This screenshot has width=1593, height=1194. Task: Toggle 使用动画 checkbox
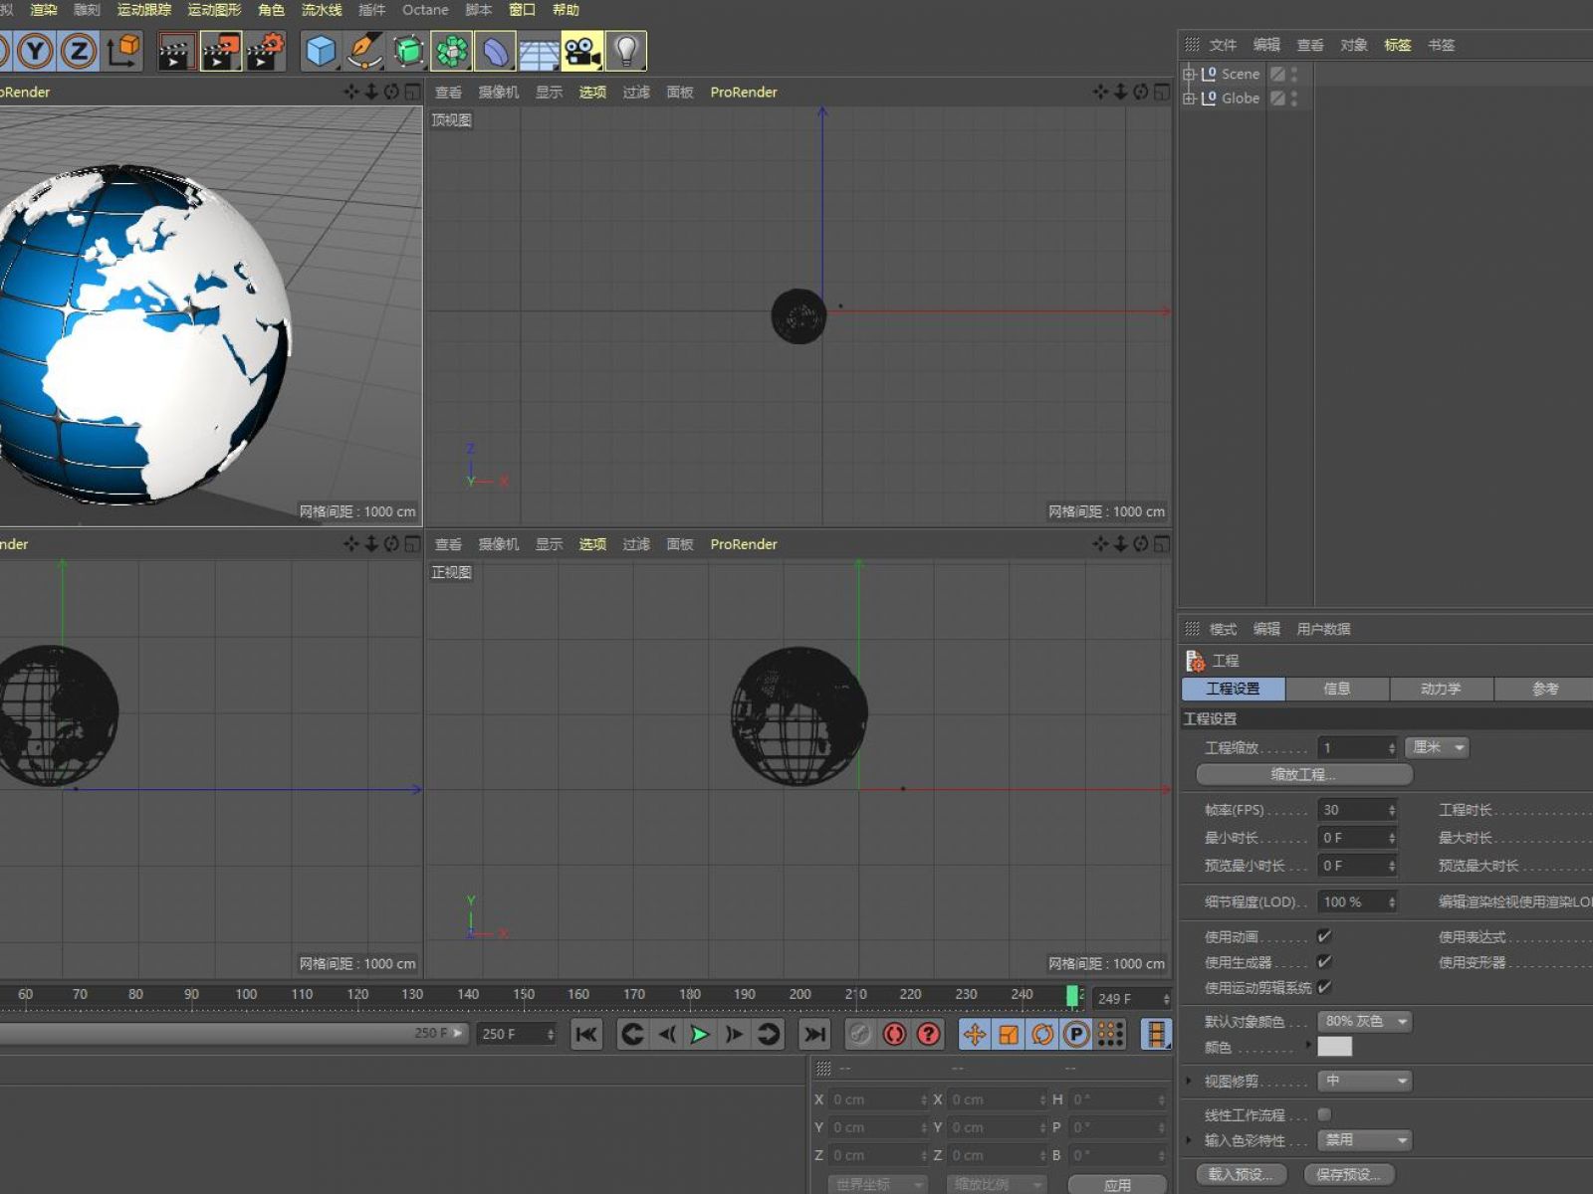coord(1324,936)
